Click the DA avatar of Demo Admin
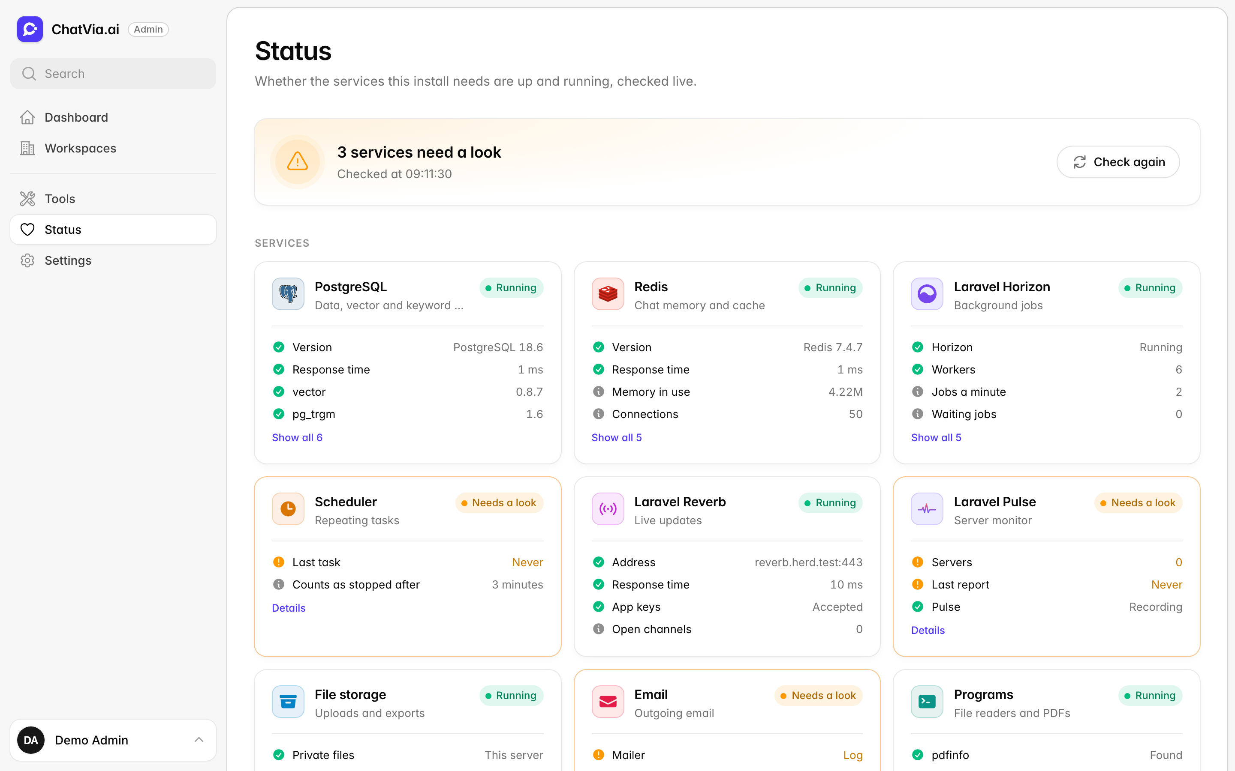 pyautogui.click(x=30, y=740)
